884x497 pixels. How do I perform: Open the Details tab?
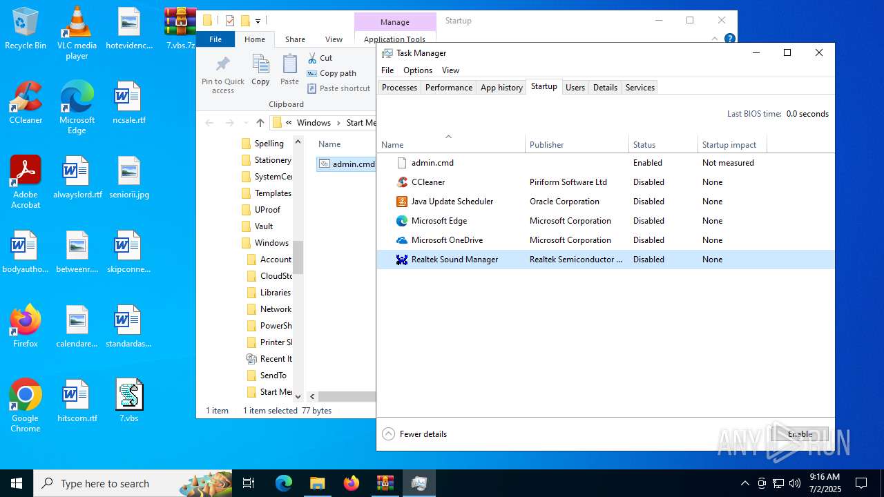pyautogui.click(x=605, y=88)
